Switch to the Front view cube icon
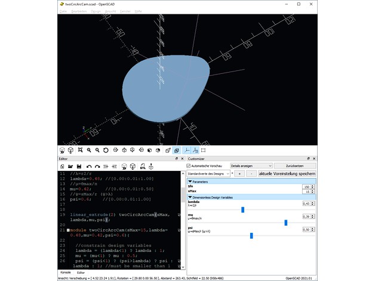This screenshot has width=375, height=281. coord(149,150)
